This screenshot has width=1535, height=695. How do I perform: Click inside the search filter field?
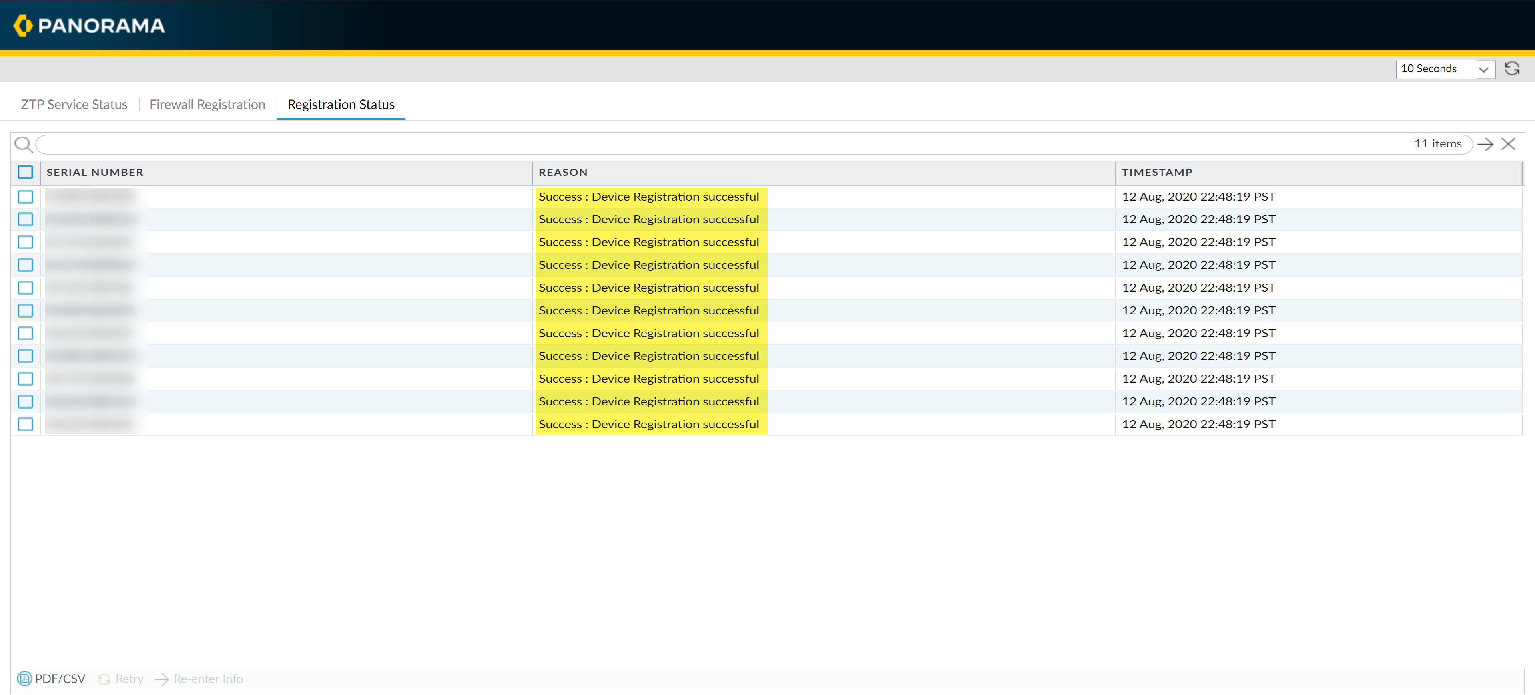pyautogui.click(x=715, y=144)
